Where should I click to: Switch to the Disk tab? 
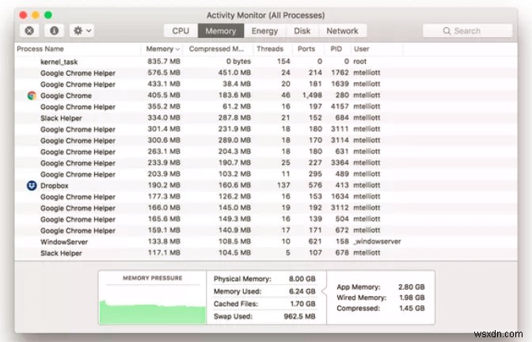[302, 31]
